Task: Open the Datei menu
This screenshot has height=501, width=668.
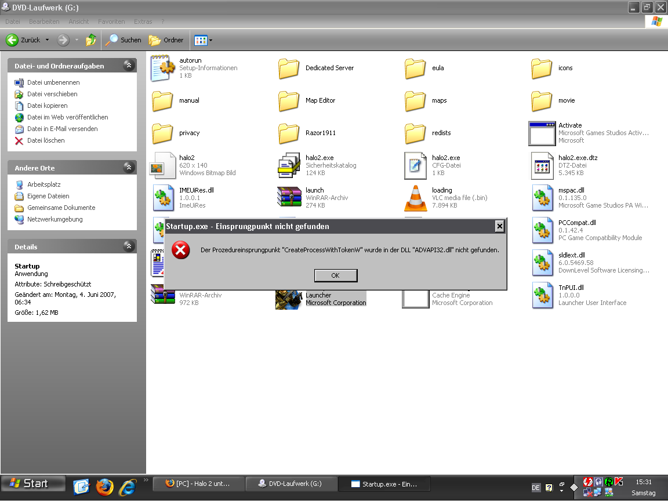Action: [13, 21]
